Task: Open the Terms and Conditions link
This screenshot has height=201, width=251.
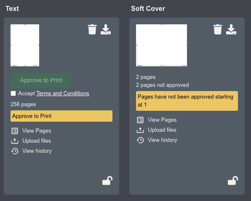Action: pyautogui.click(x=63, y=93)
